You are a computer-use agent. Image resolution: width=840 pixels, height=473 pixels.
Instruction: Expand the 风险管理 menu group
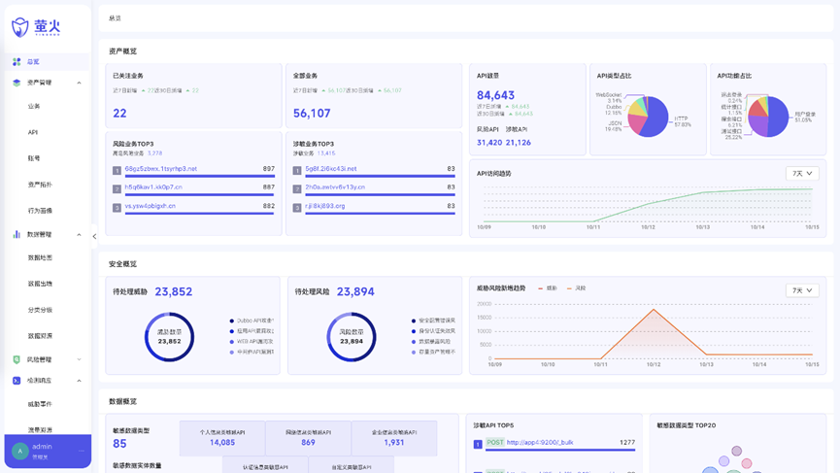(x=80, y=359)
